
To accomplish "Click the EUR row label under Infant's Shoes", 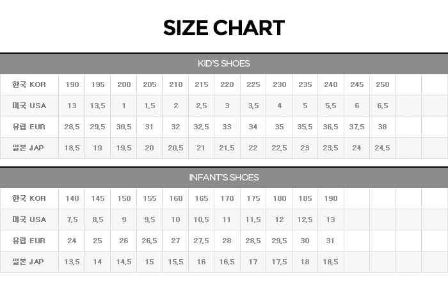I will click(29, 241).
